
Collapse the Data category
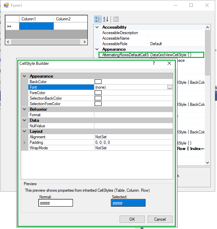click(x=25, y=120)
